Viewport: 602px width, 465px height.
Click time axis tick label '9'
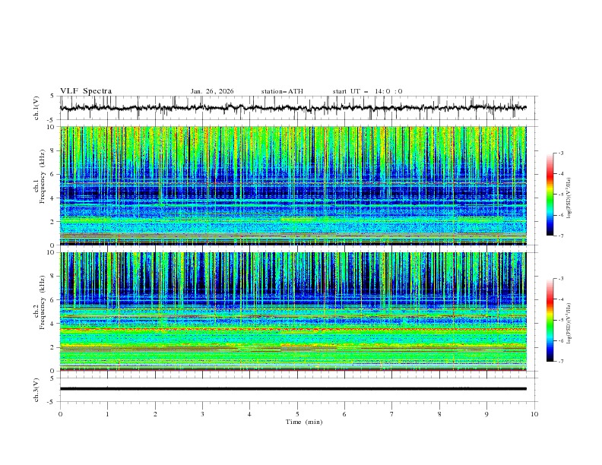point(486,414)
